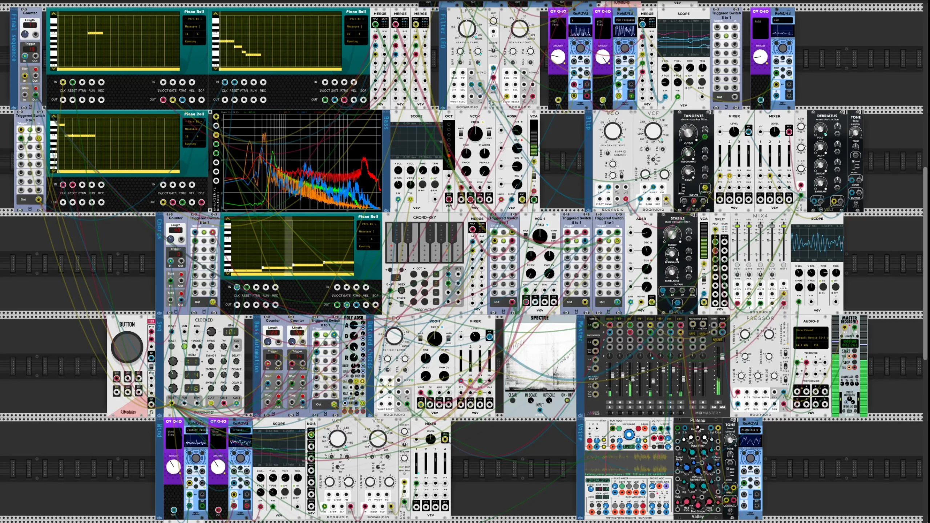Click the zoom knob on Simpliciter

click(591, 489)
